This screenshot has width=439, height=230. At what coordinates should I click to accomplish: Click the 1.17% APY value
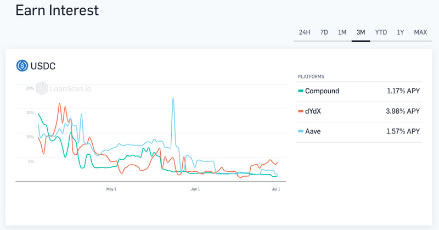click(x=402, y=91)
